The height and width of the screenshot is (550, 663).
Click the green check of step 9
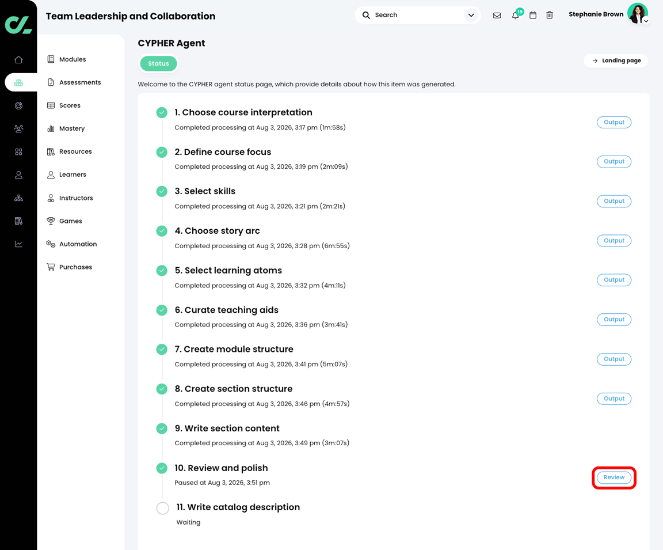pos(162,428)
